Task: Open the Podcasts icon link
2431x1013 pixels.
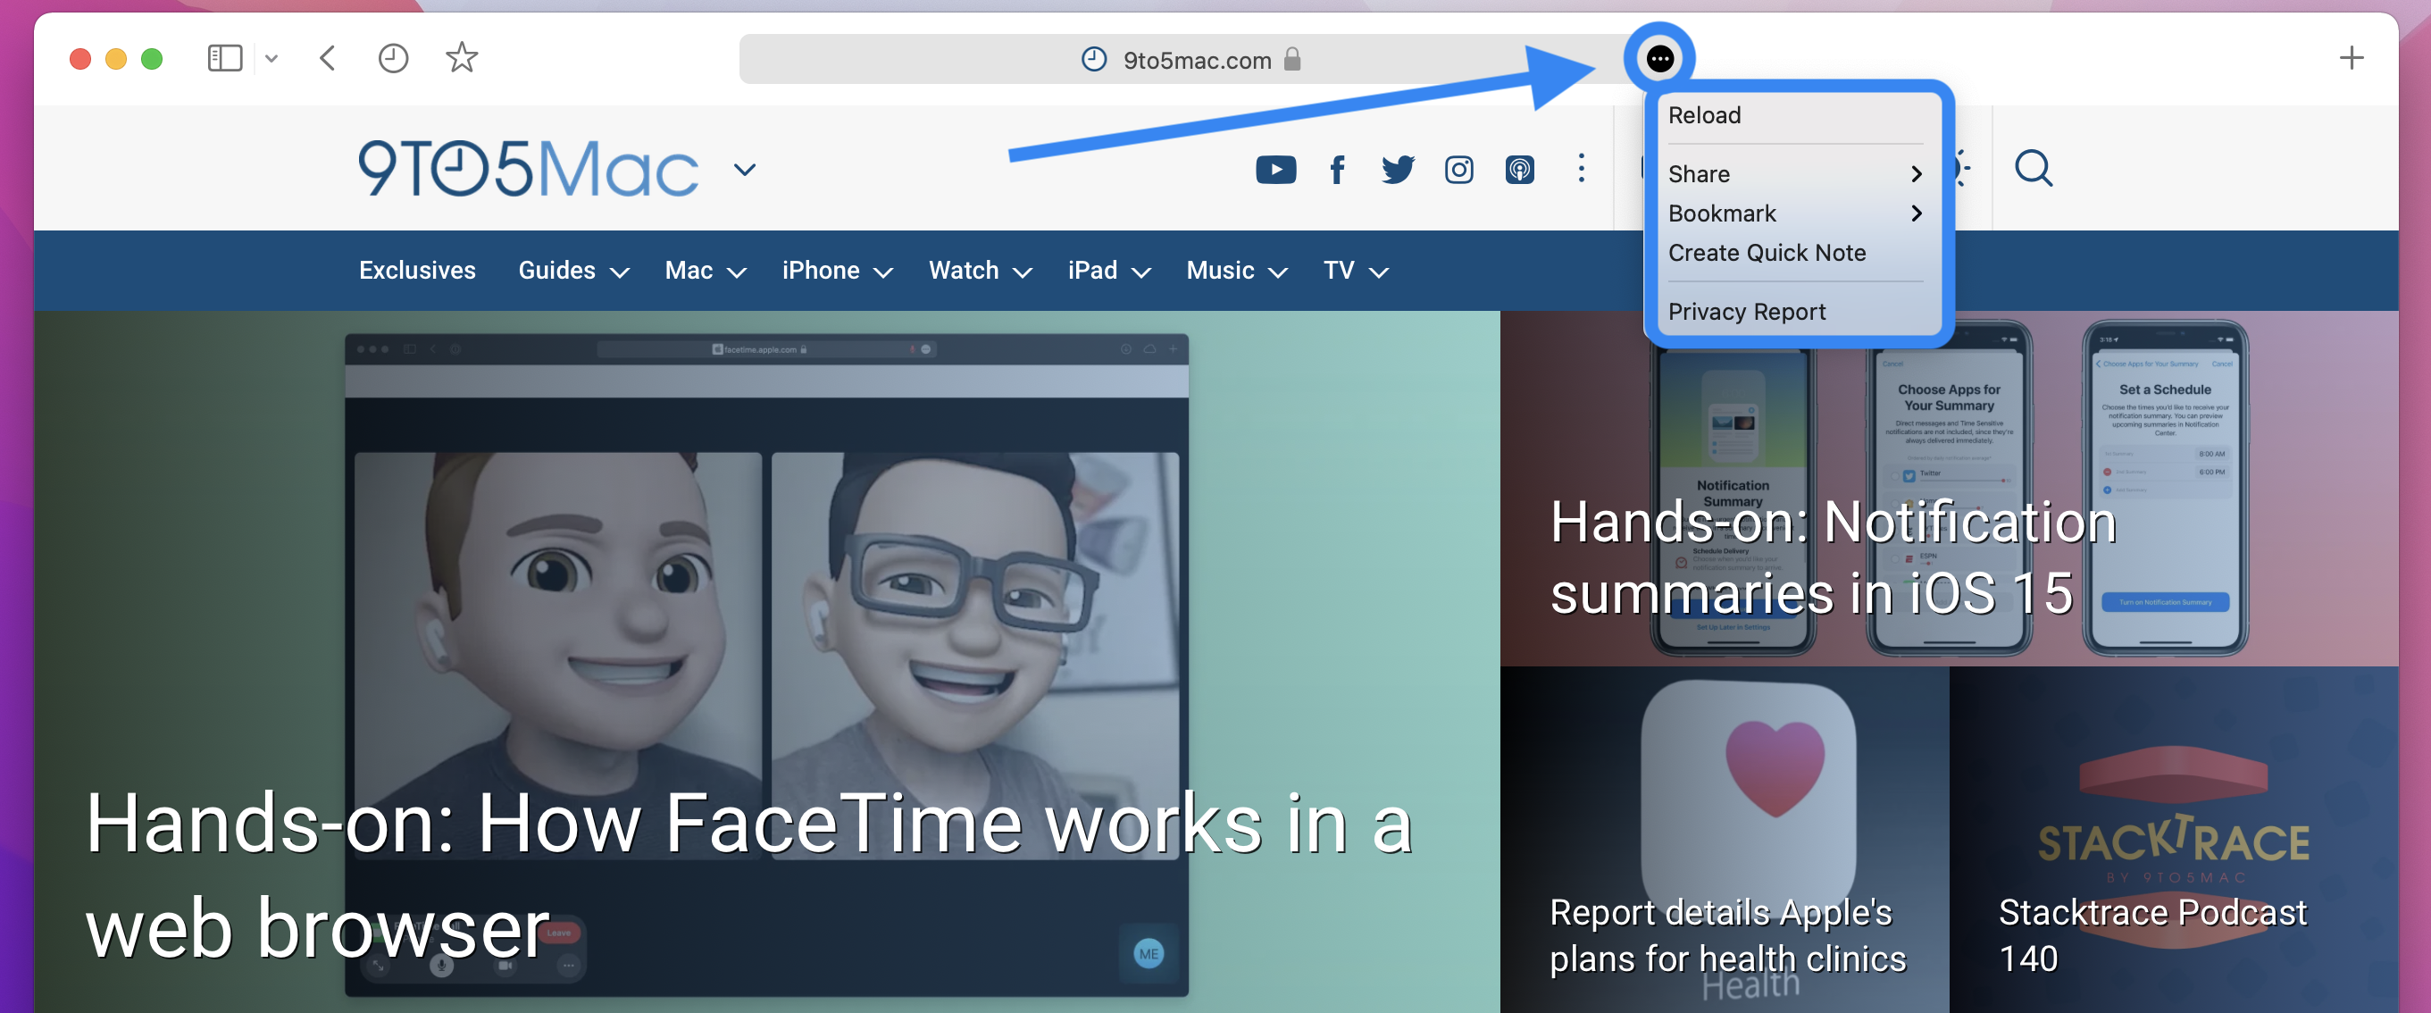Action: coord(1519,170)
